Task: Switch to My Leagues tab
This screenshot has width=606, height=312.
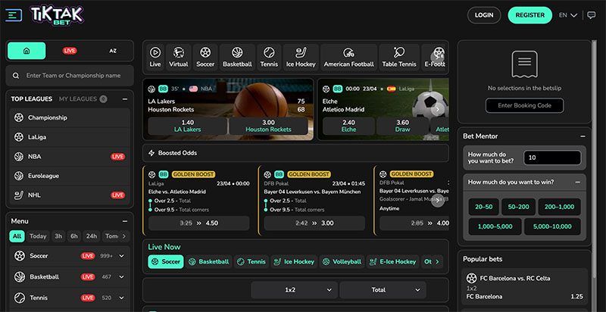Action: [78, 99]
